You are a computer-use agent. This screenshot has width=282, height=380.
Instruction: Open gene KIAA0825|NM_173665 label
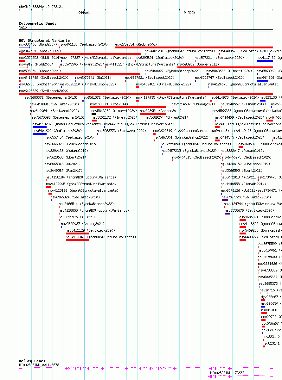pyautogui.click(x=227, y=373)
